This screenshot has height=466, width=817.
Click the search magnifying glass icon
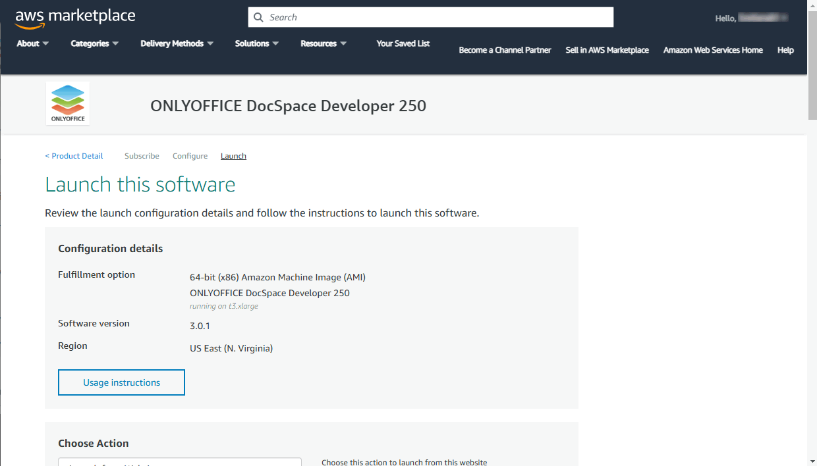pyautogui.click(x=258, y=16)
